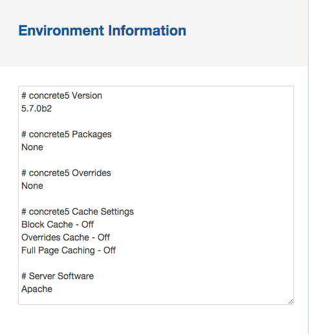309x334 pixels.
Task: Click the 'Full Page Caching - Off' line
Action: coord(69,250)
